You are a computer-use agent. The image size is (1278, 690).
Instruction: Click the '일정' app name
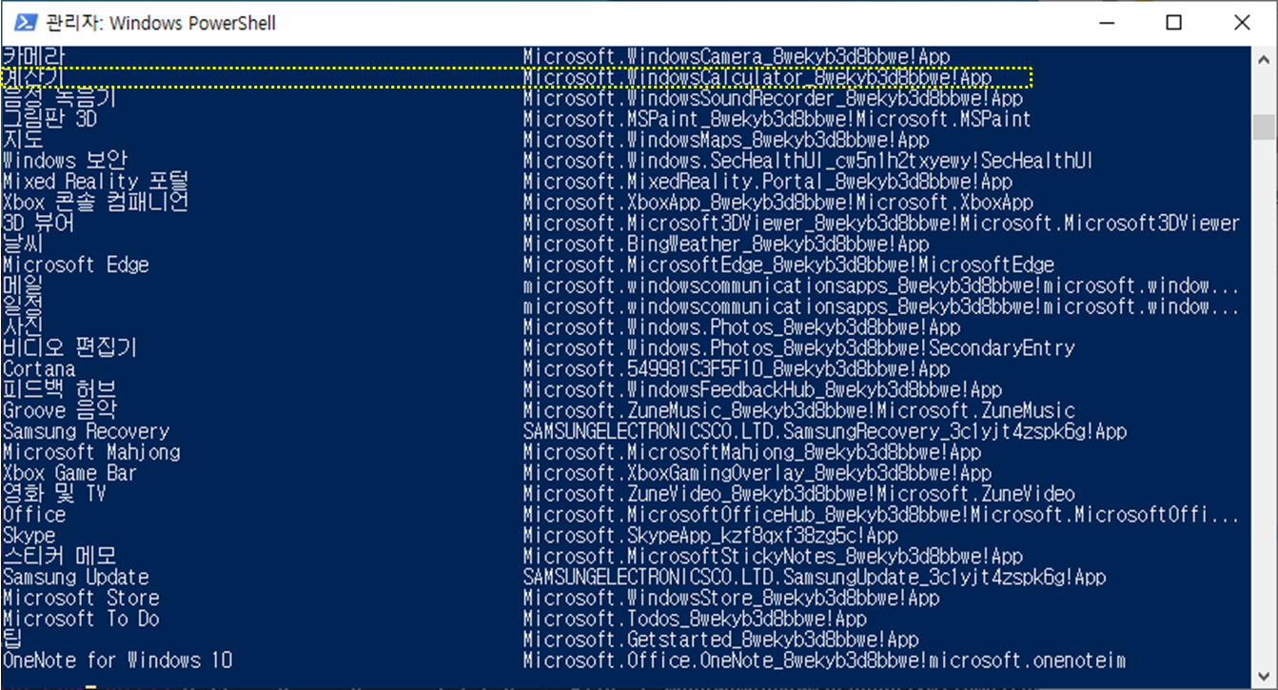point(23,306)
